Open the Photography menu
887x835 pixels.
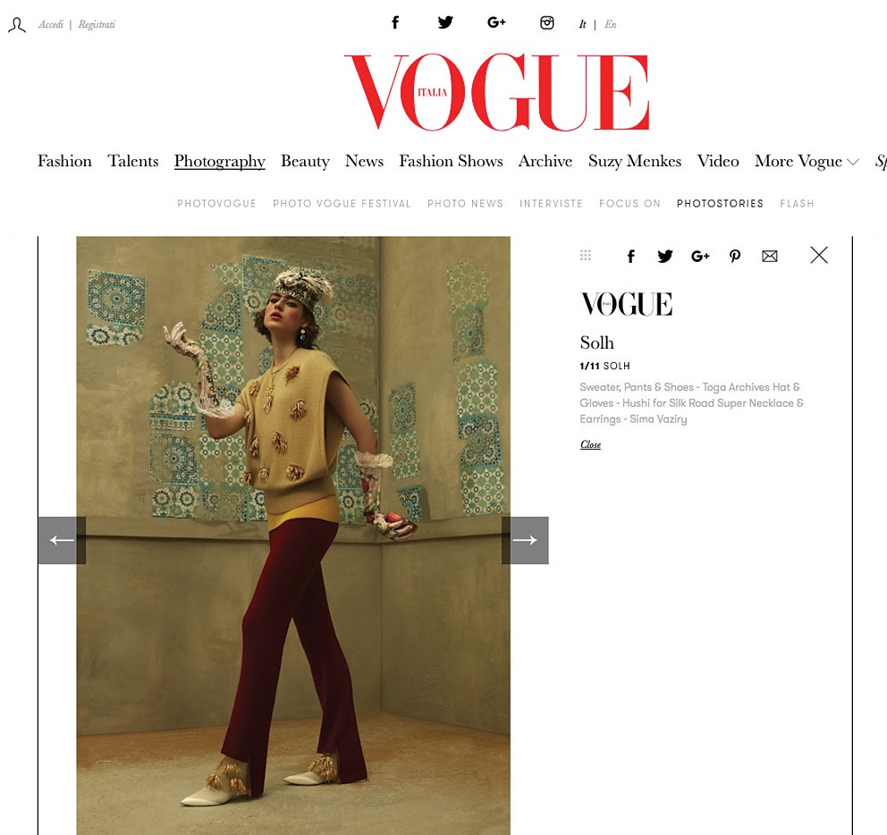click(x=219, y=161)
